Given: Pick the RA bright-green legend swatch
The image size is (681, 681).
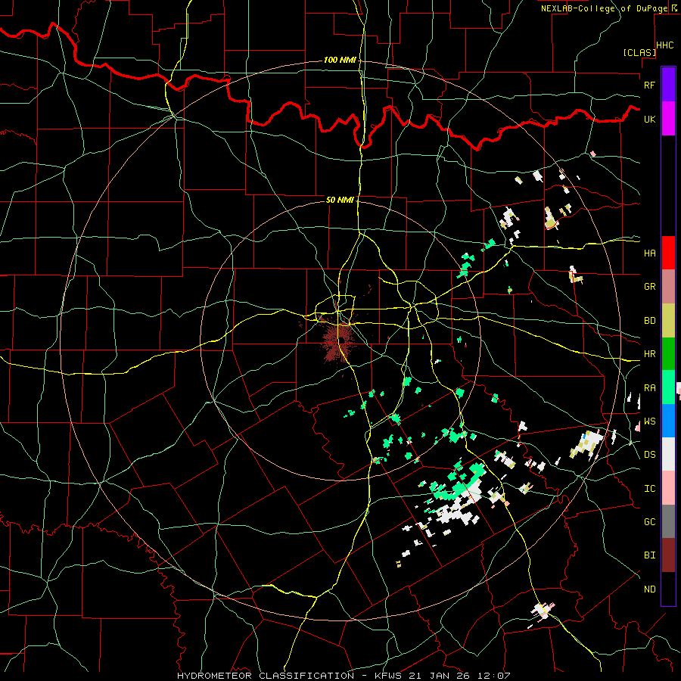Looking at the screenshot, I should tap(668, 387).
